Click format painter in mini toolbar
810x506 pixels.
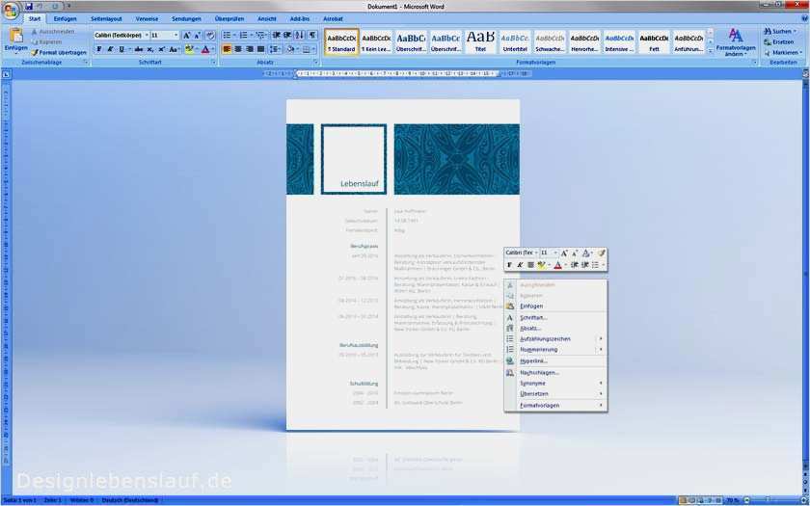click(602, 253)
